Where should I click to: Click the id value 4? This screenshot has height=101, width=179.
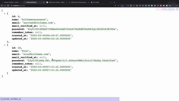18,16
